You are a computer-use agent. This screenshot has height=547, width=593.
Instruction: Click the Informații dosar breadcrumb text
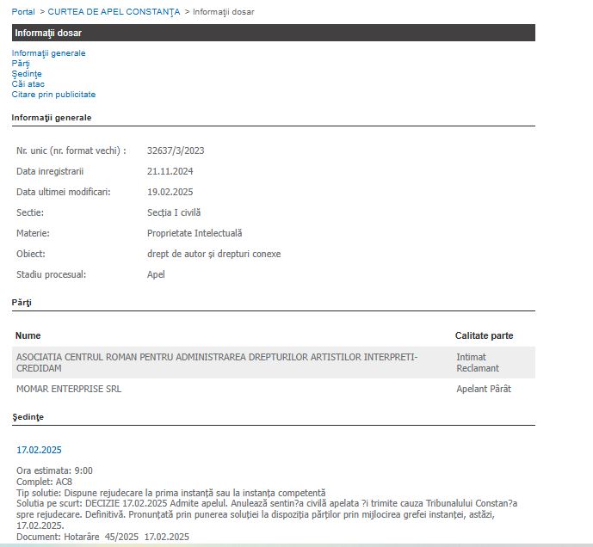223,12
